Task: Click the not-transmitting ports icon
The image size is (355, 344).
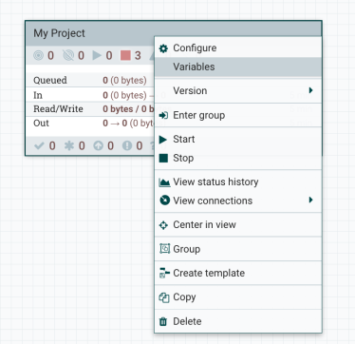Action: (68, 55)
